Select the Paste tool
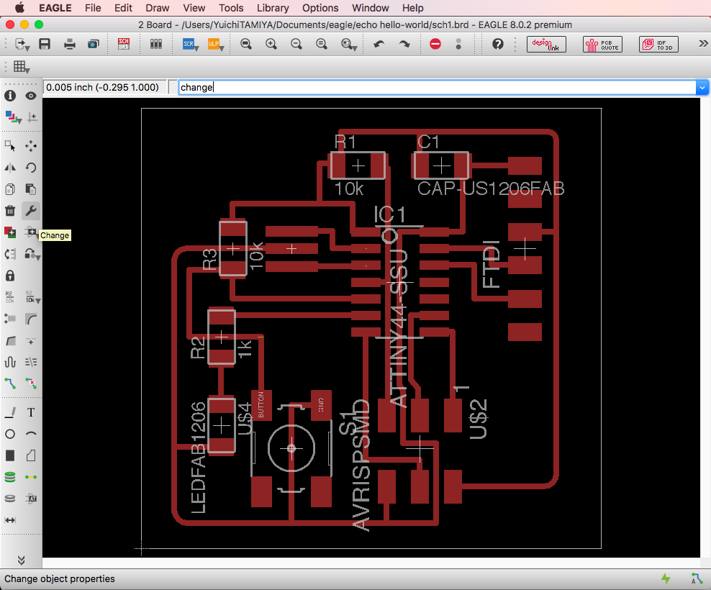 (30, 189)
